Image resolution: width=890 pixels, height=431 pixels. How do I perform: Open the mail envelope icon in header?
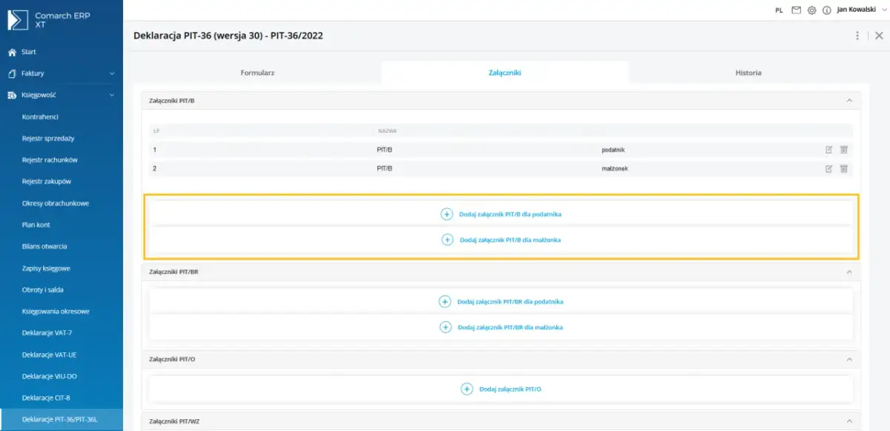797,10
